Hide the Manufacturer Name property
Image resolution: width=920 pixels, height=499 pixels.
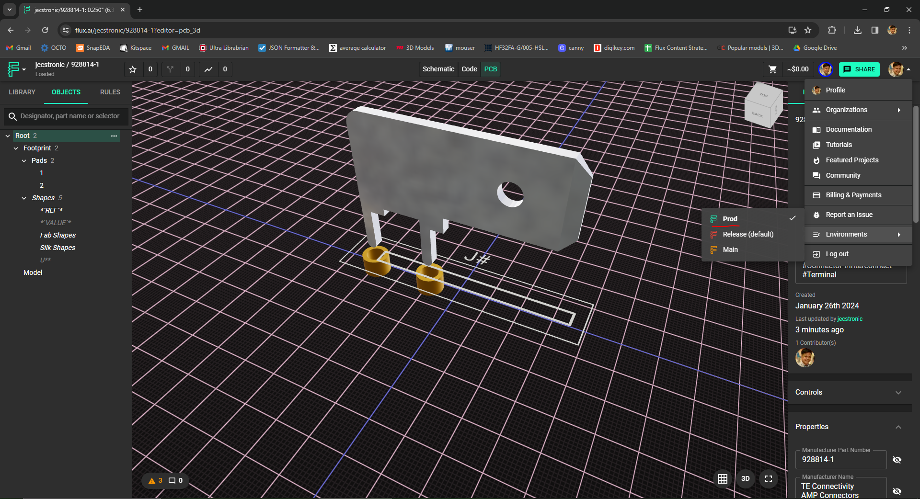897,491
